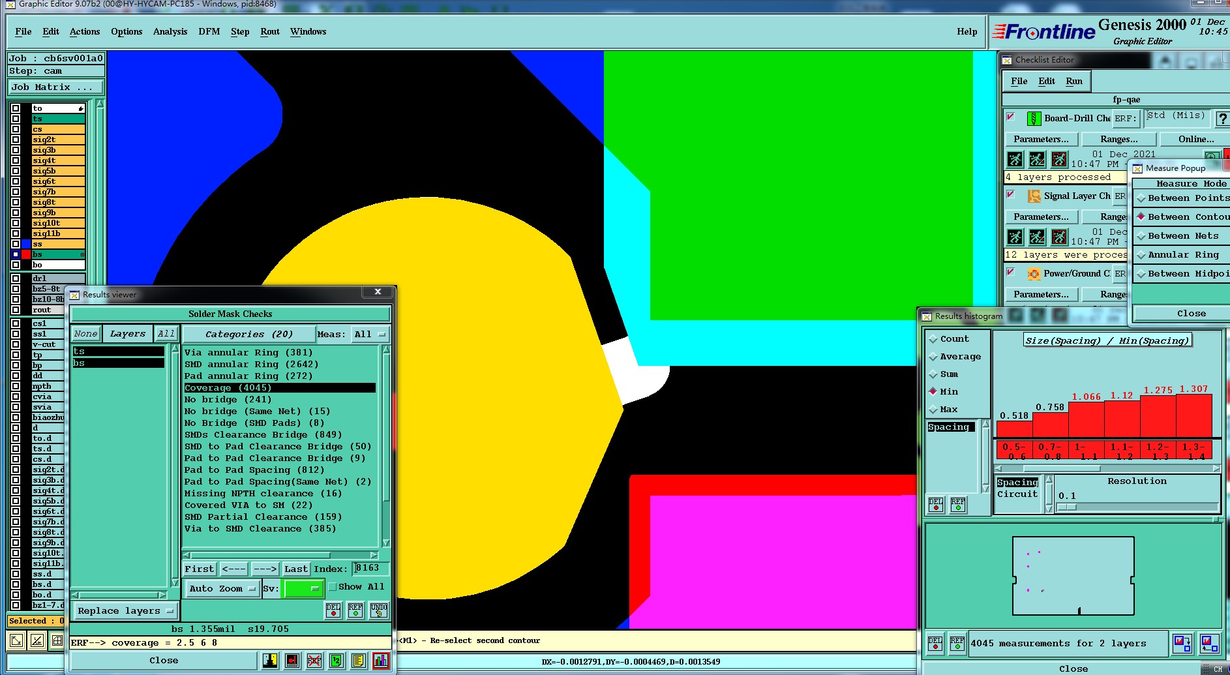Open File menu in Graphic Editor
Viewport: 1230px width, 675px height.
coord(23,31)
